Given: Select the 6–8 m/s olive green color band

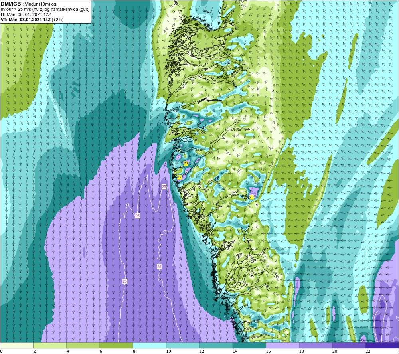Looking at the screenshot, I should tap(116, 345).
